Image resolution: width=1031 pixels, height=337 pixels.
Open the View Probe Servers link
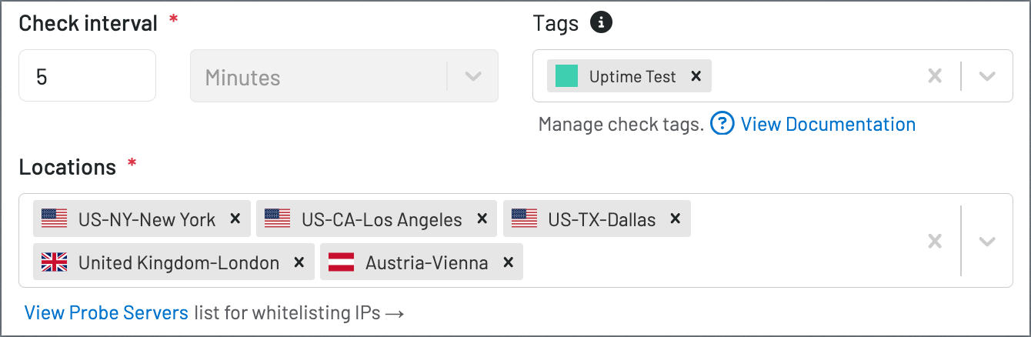click(106, 312)
